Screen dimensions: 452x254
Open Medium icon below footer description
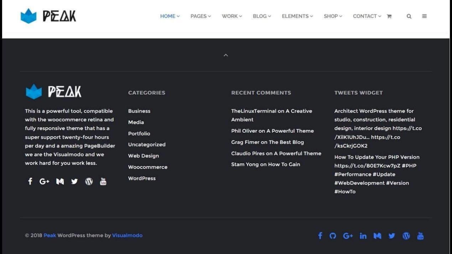point(60,181)
